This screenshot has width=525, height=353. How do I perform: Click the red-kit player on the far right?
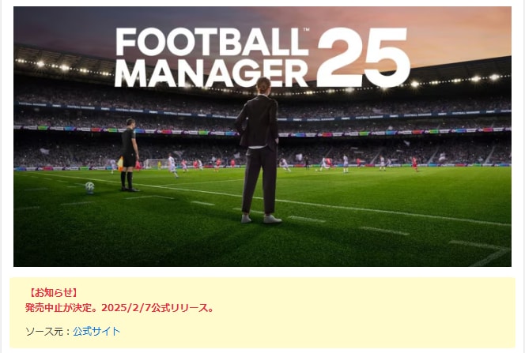click(415, 163)
